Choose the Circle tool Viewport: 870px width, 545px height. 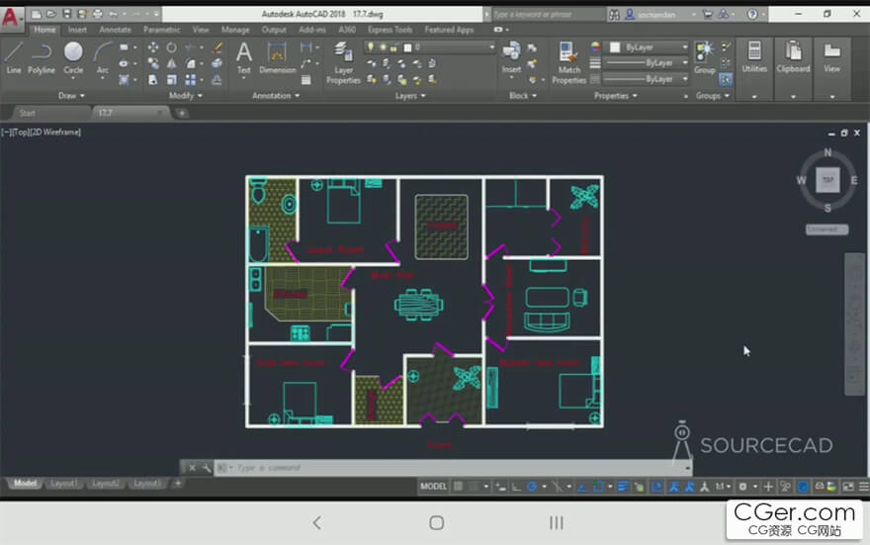click(73, 57)
